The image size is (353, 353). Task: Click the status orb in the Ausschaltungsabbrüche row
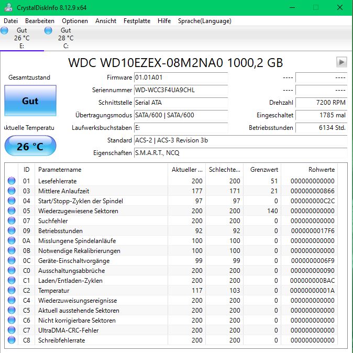(x=12, y=270)
